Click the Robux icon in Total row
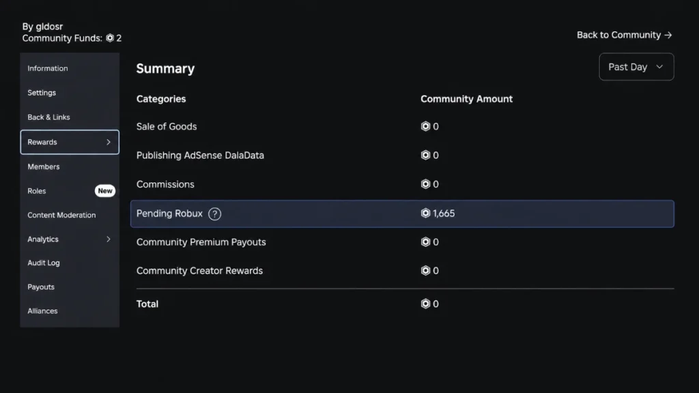Viewport: 699px width, 393px height. point(425,304)
